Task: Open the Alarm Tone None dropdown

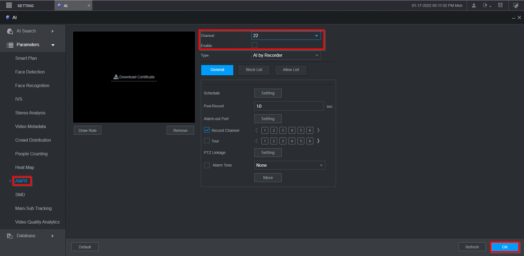Action: (x=290, y=165)
